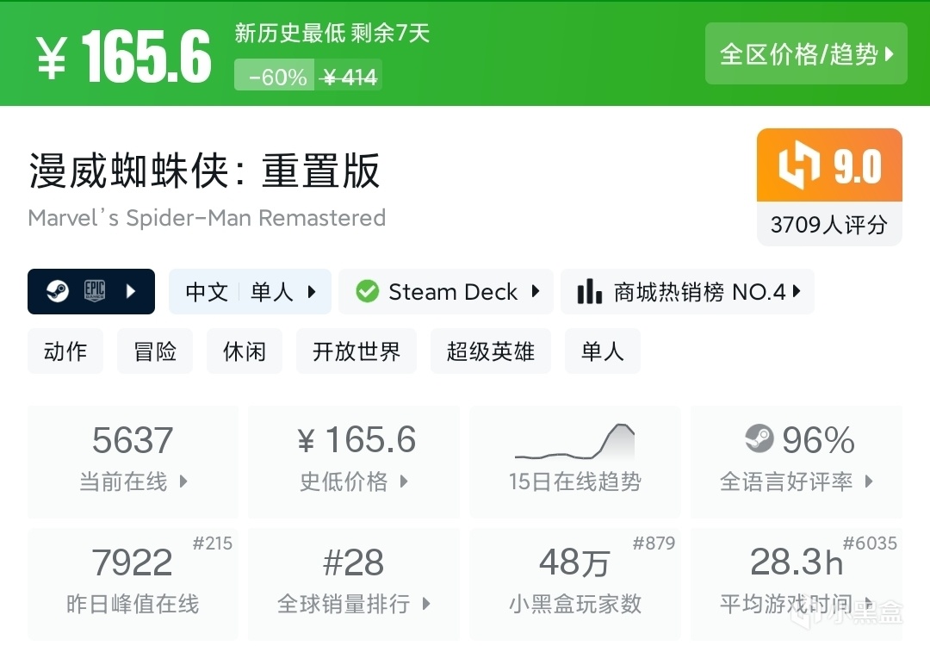Image resolution: width=930 pixels, height=646 pixels.
Task: Click the Epic Games store icon
Action: coord(95,291)
